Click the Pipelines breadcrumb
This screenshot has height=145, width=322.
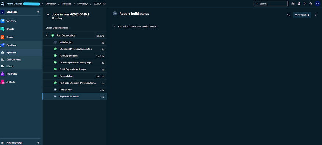66,4
